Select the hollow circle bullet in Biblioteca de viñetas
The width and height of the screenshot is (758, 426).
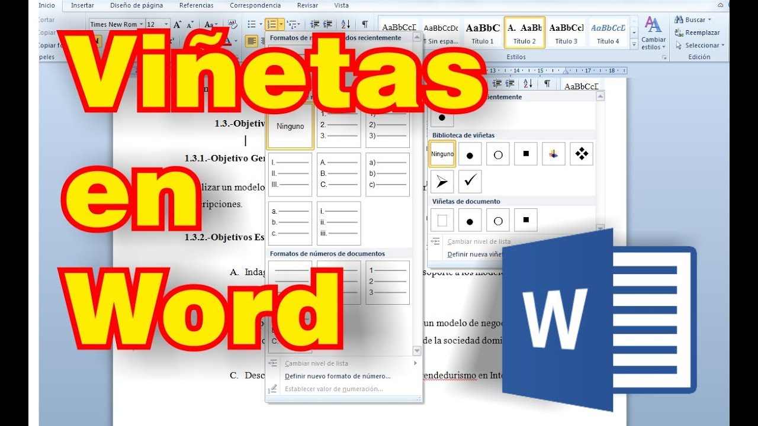point(498,154)
